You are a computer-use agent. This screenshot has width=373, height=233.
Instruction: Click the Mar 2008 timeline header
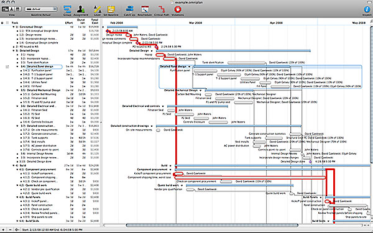tap(196, 23)
